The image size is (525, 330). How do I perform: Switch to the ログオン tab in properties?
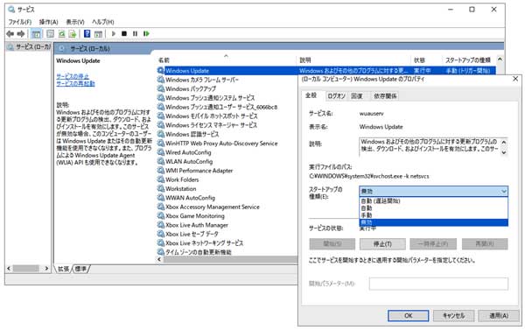pyautogui.click(x=336, y=96)
